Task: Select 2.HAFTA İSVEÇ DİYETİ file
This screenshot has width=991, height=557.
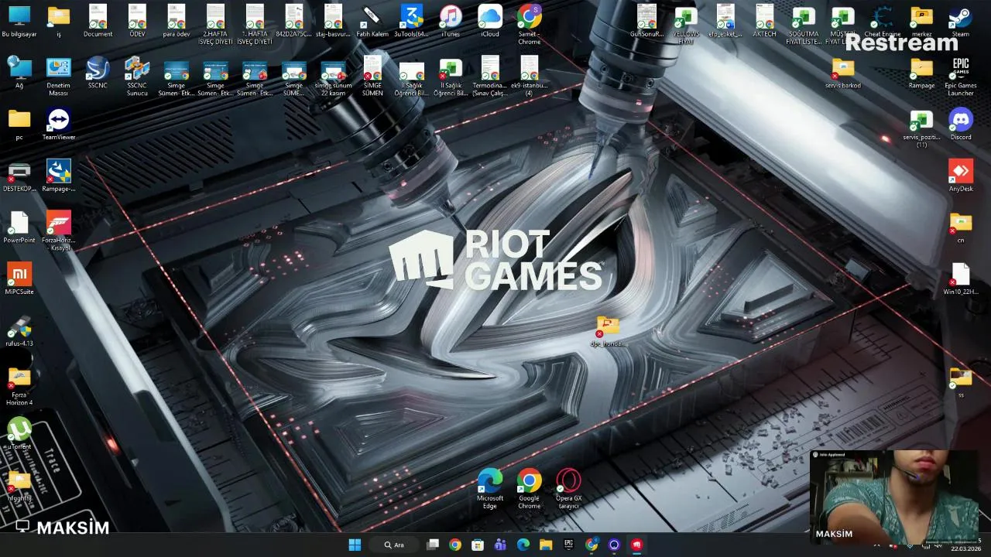Action: coord(215,25)
